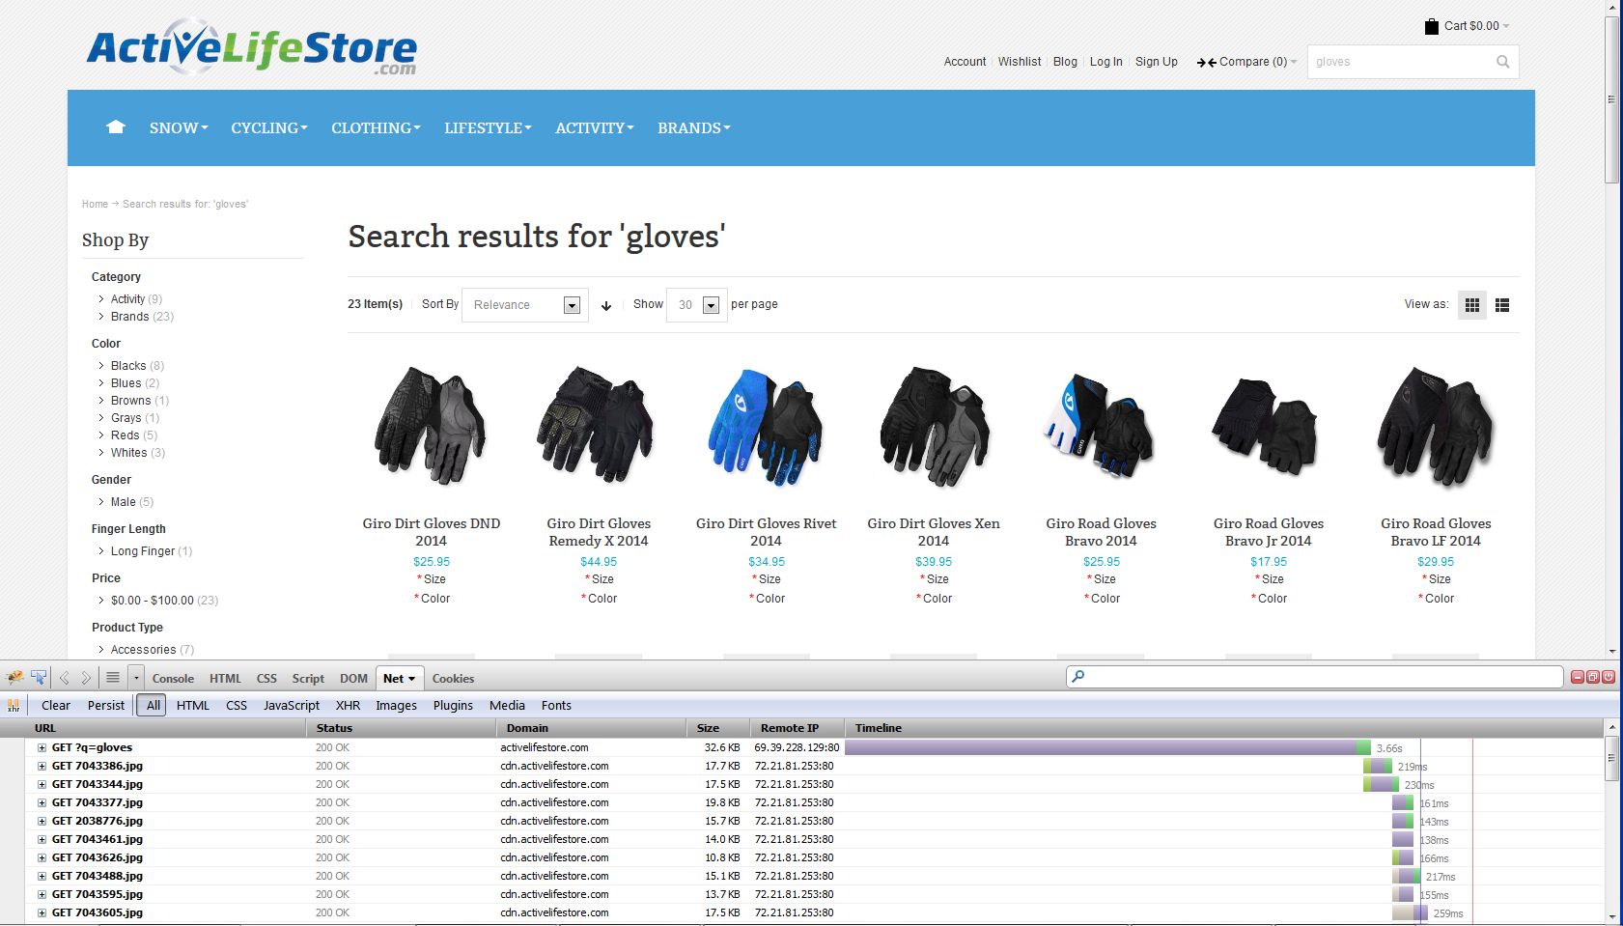Expand the CYCLING navigation menu
Screen dimensions: 1623x926
[x=269, y=127]
